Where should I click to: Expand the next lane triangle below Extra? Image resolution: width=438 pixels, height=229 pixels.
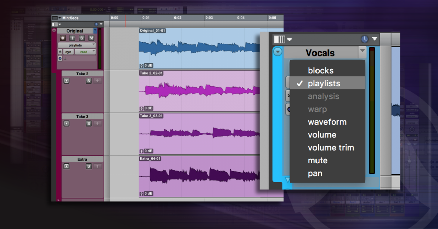pyautogui.click(x=58, y=200)
